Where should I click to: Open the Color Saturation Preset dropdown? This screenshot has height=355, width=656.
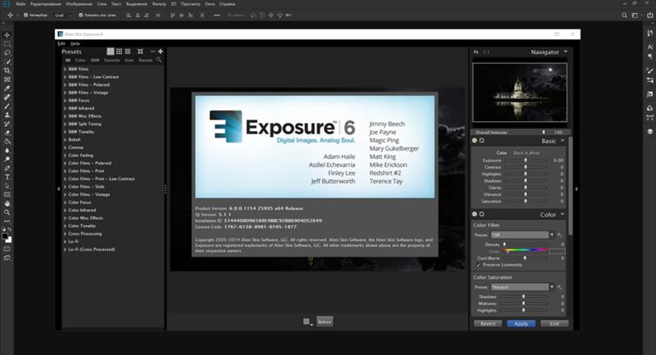[552, 287]
